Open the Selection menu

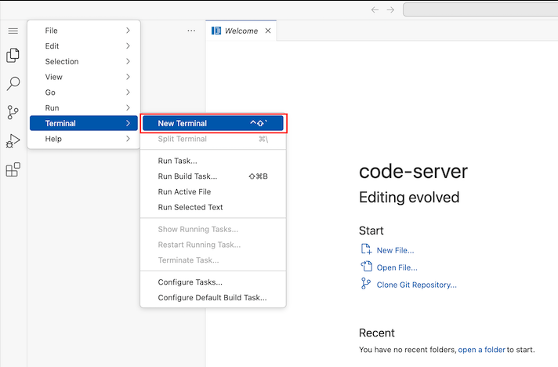pos(84,61)
